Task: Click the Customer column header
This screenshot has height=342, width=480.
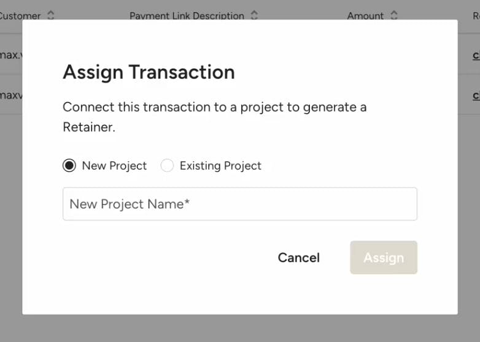Action: [20, 15]
